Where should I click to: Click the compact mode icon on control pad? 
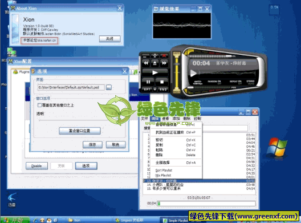click(x=154, y=56)
